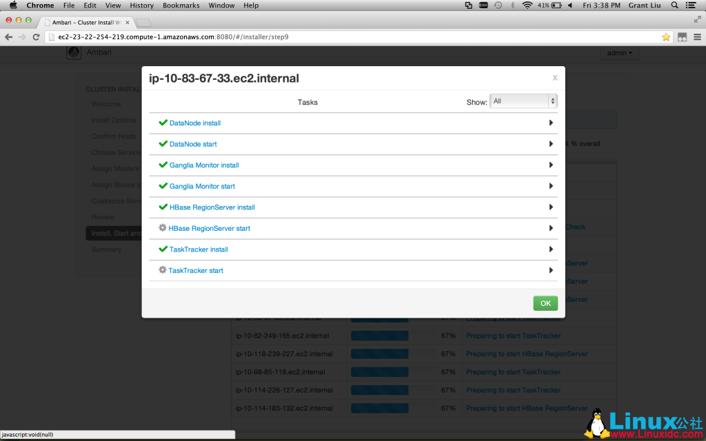706x441 pixels.
Task: Click the check icon beside TaskTracker install
Action: coord(163,249)
